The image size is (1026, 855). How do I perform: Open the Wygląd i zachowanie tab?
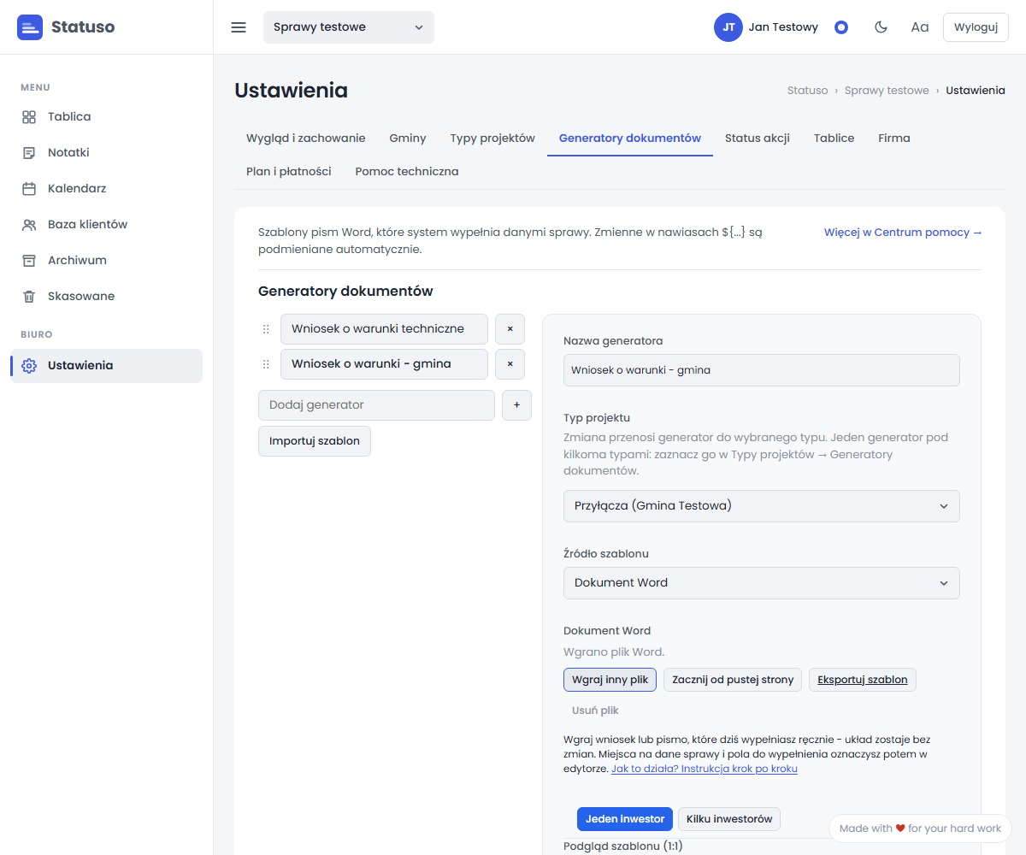tap(306, 139)
